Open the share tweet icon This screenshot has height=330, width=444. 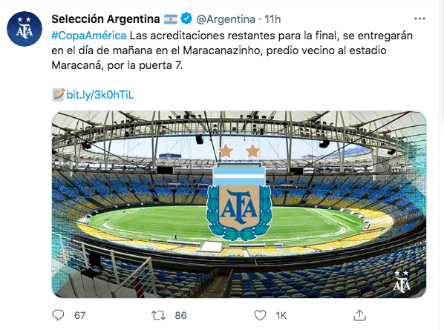click(359, 315)
